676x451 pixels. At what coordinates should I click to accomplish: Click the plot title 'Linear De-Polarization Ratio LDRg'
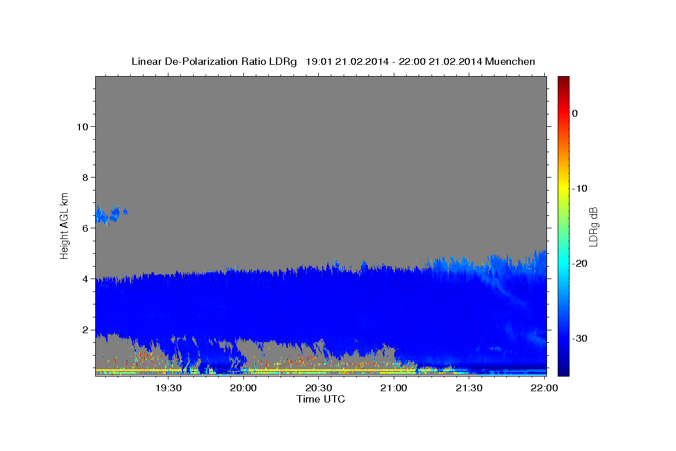click(x=214, y=61)
